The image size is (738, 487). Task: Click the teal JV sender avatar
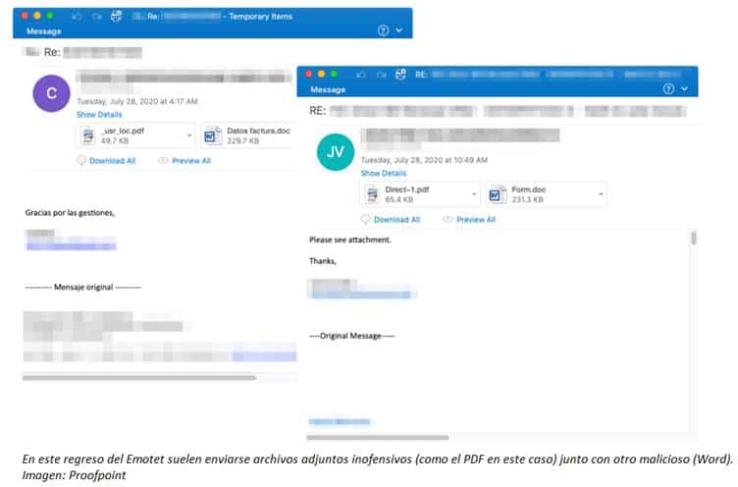point(335,152)
